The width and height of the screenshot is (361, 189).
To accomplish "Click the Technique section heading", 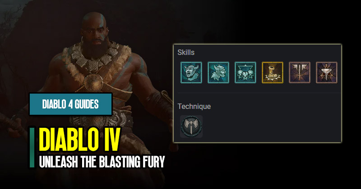I will coord(194,106).
